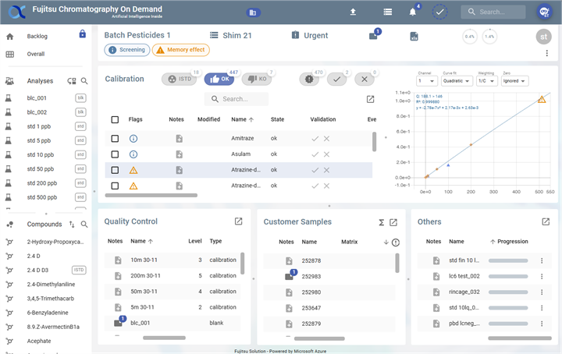Click the lock icon next to Backlog

[83, 34]
